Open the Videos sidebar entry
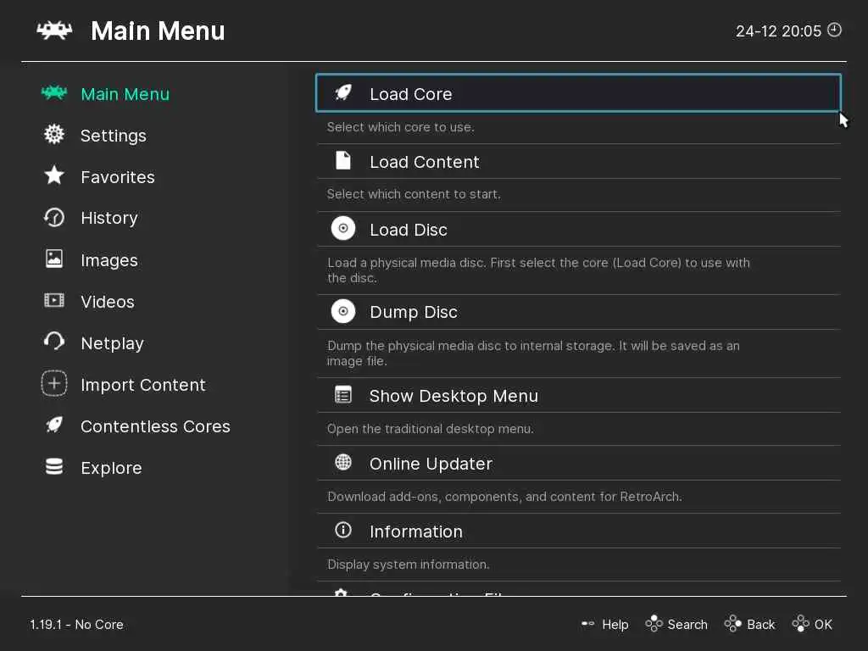 [x=108, y=302]
